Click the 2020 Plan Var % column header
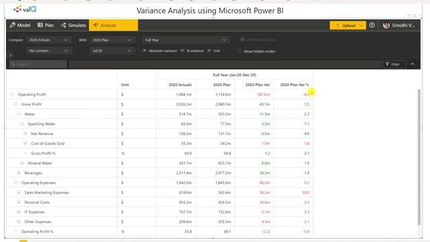 [x=294, y=85]
